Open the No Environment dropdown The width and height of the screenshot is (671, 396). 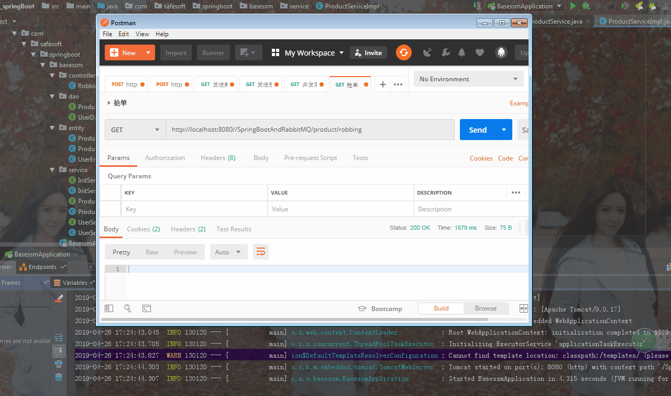click(468, 79)
